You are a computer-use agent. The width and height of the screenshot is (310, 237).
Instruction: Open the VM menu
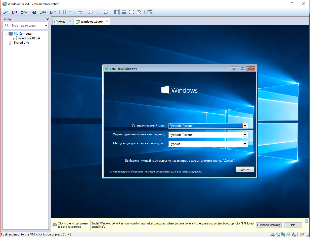point(34,12)
